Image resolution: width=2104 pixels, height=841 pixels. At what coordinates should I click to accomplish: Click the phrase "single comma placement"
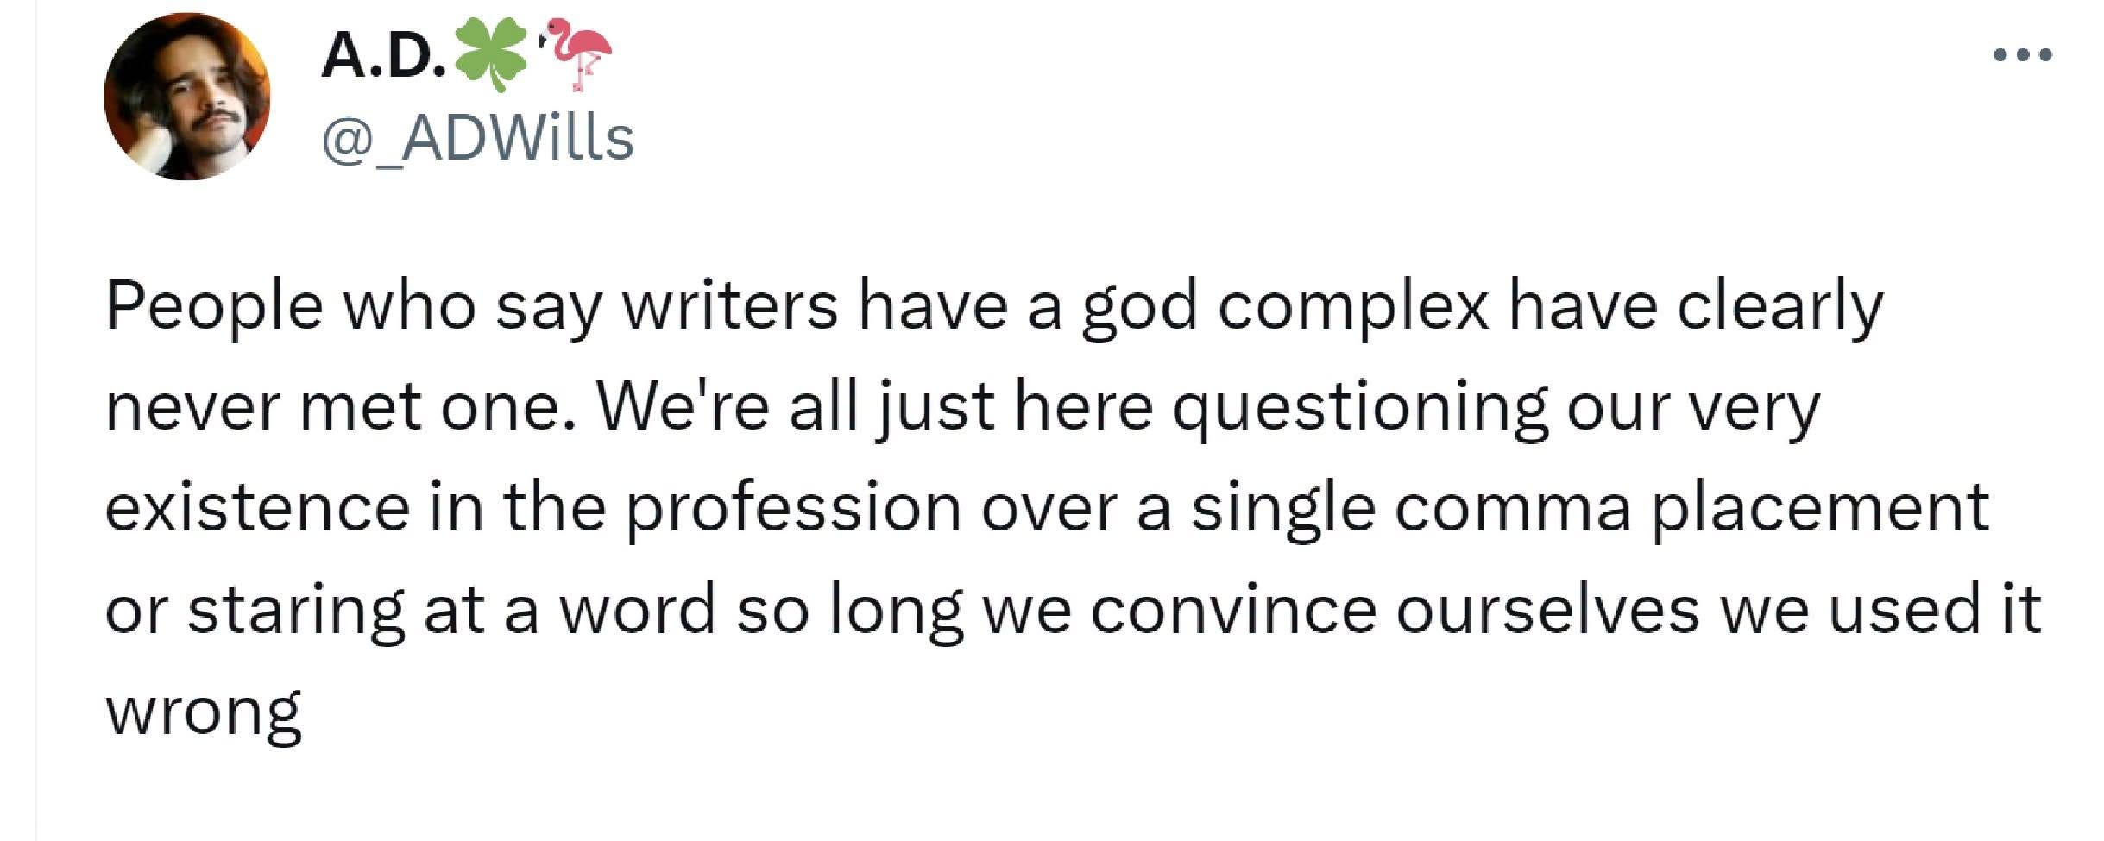coord(1590,509)
